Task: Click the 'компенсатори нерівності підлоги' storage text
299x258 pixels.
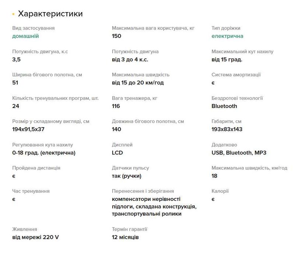Action: (x=146, y=203)
